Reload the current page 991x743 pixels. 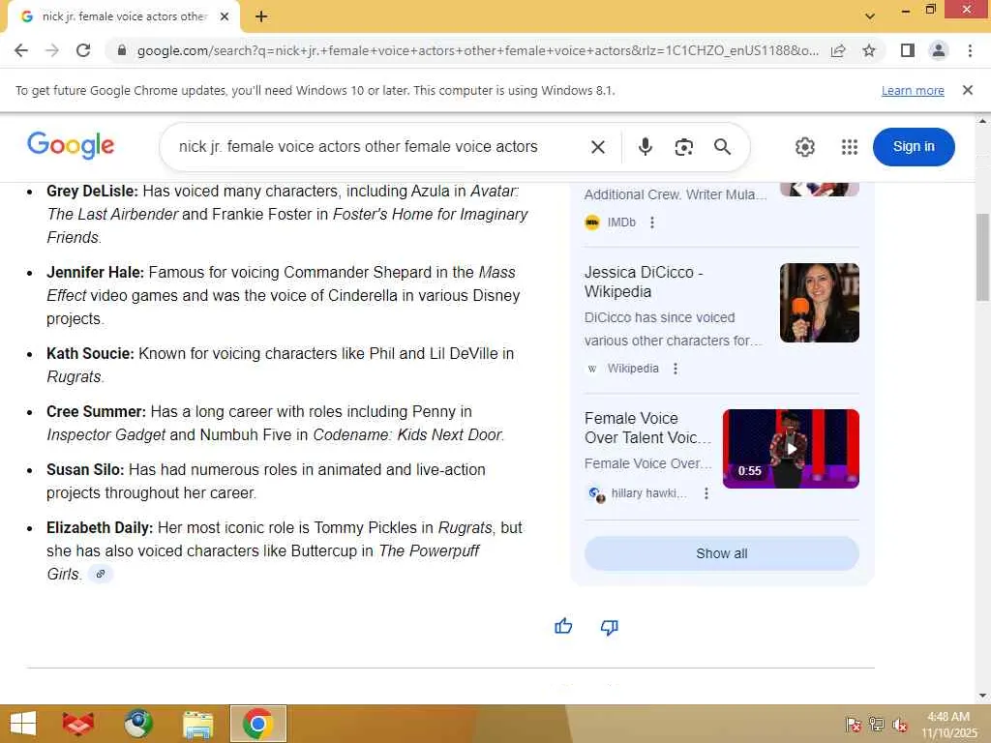tap(83, 50)
